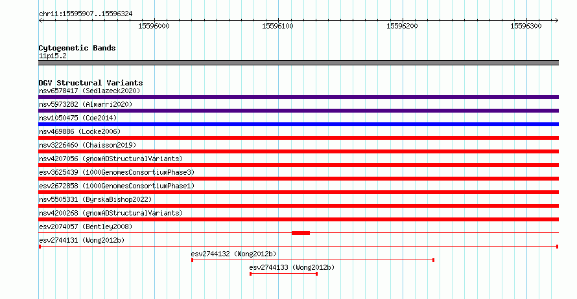Select ruler position 15596100
Screen dimensions: 577x299
point(278,26)
